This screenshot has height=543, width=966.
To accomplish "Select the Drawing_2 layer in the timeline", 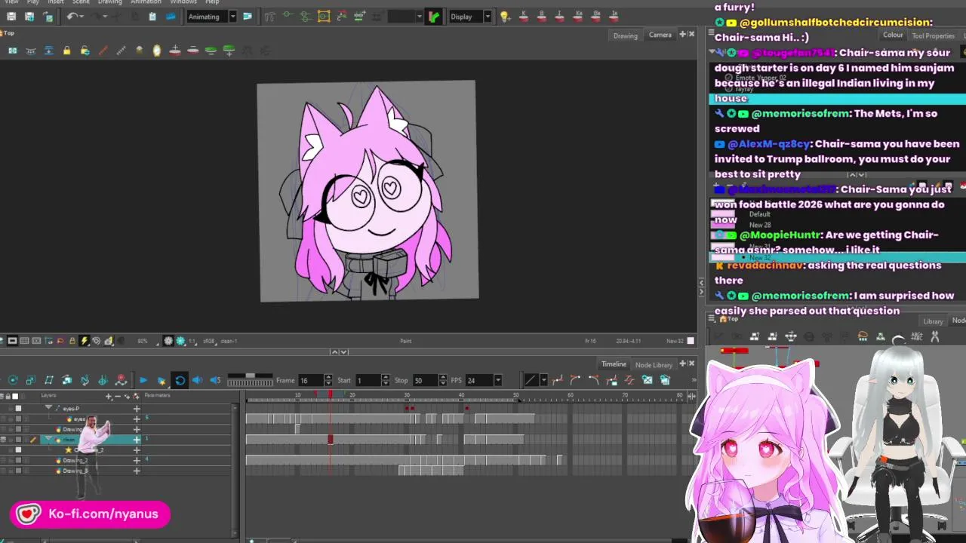I will 75,460.
